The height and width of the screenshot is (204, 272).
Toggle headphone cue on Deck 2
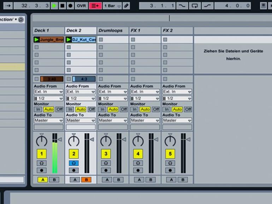[74, 163]
